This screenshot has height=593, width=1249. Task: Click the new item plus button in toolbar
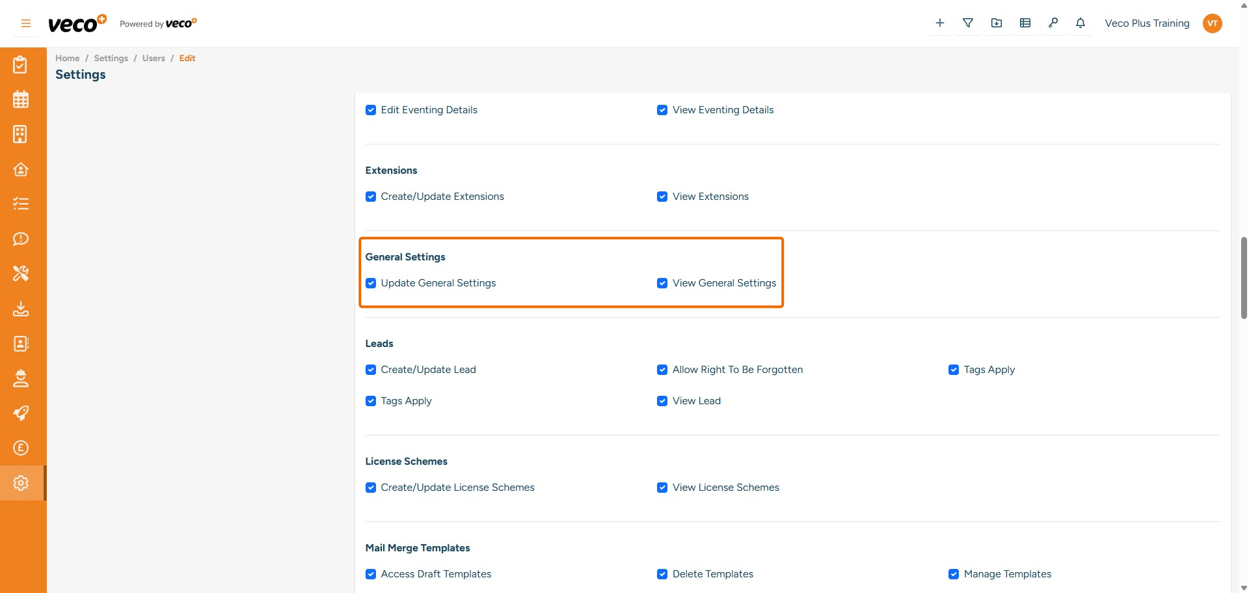pyautogui.click(x=939, y=23)
